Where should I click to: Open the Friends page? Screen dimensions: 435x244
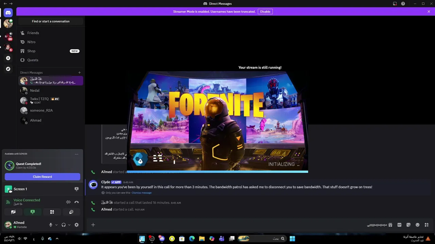pyautogui.click(x=51, y=33)
